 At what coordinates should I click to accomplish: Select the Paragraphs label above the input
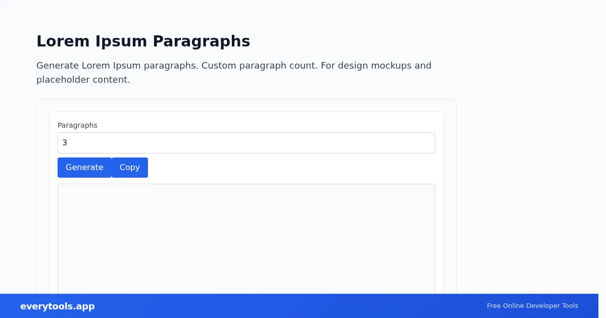(77, 125)
